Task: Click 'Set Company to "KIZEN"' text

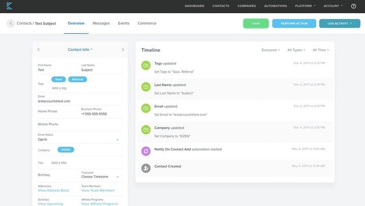Action: [172, 136]
